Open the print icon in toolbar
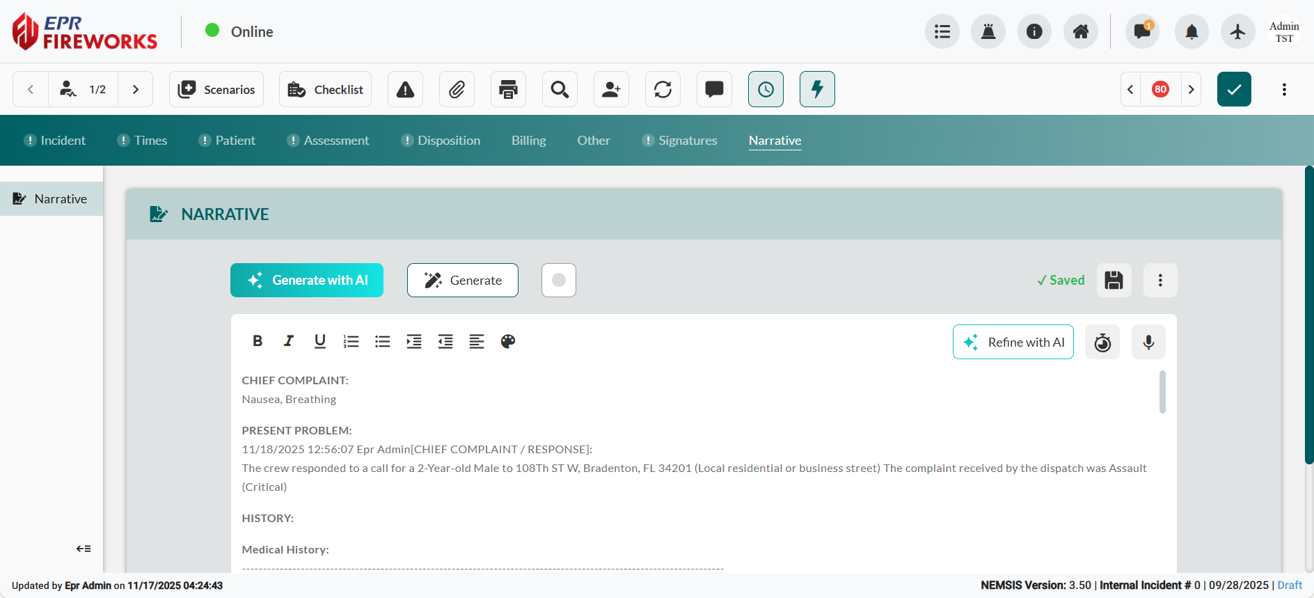 508,89
